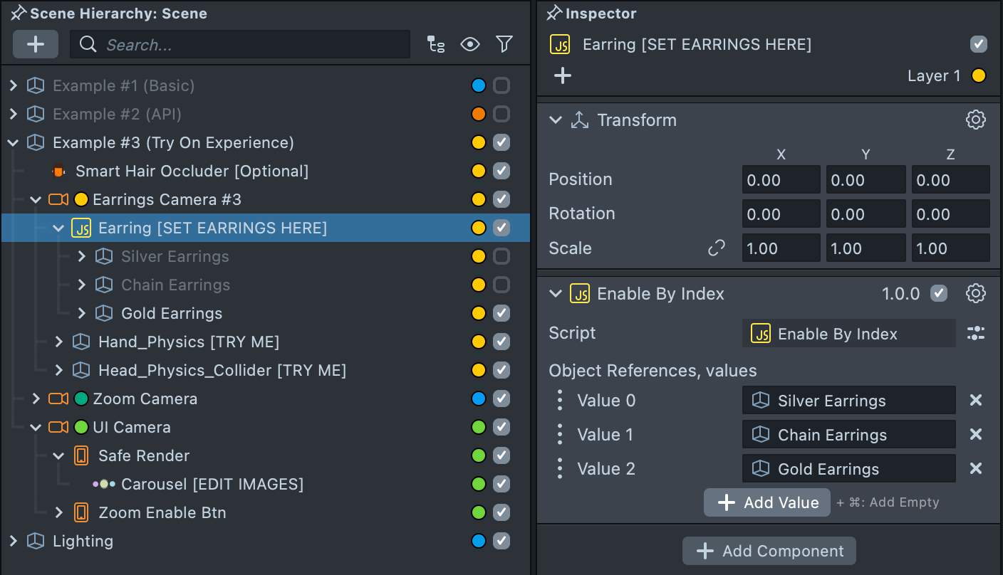1003x575 pixels.
Task: Click the Add Component button
Action: [x=769, y=551]
